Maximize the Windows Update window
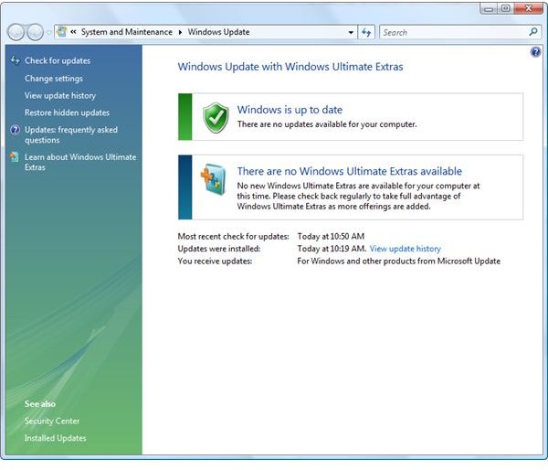Image resolution: width=548 pixels, height=470 pixels. 505,8
